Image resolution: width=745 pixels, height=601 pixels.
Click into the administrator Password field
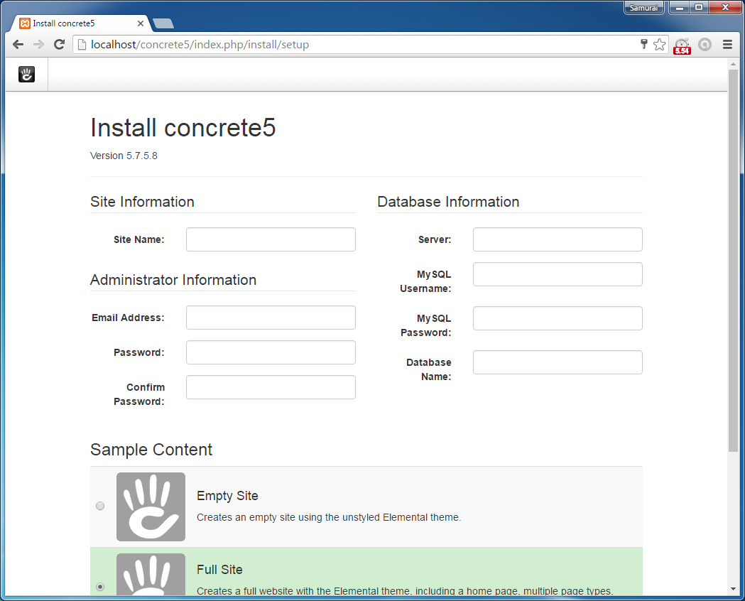click(271, 352)
